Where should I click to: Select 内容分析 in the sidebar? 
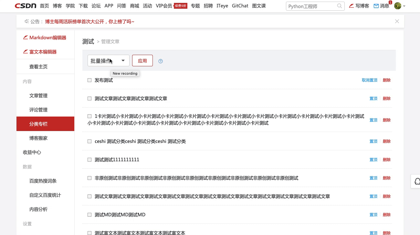pos(38,209)
